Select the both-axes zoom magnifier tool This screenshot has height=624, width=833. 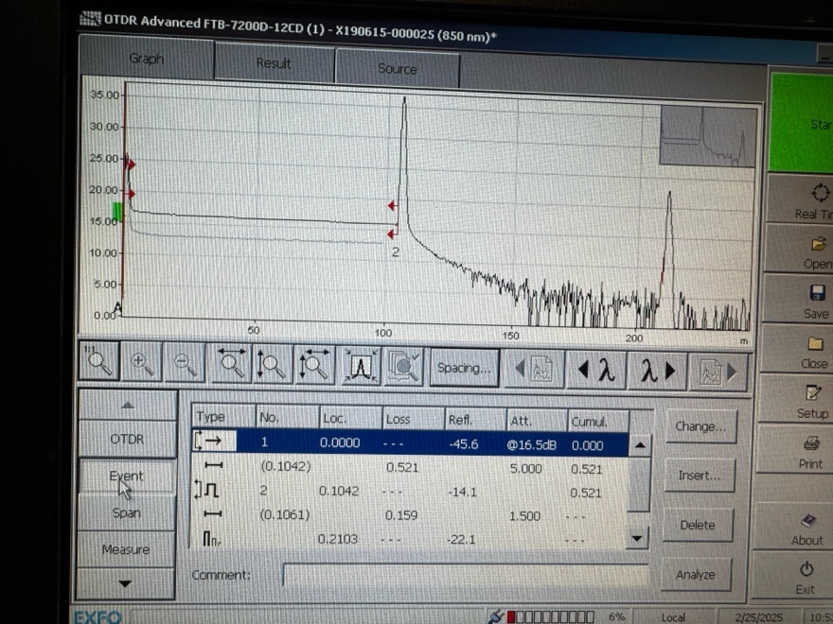[314, 365]
